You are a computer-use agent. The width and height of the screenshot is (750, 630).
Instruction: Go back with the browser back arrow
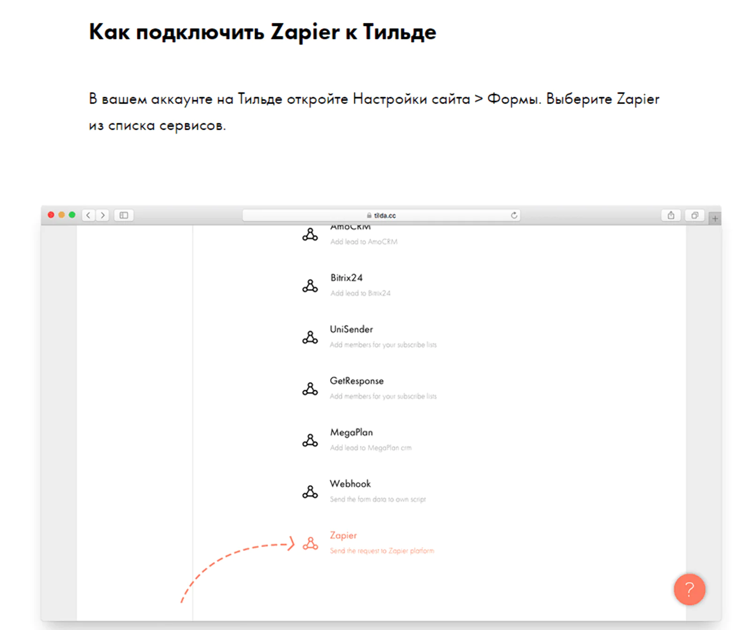tap(89, 215)
